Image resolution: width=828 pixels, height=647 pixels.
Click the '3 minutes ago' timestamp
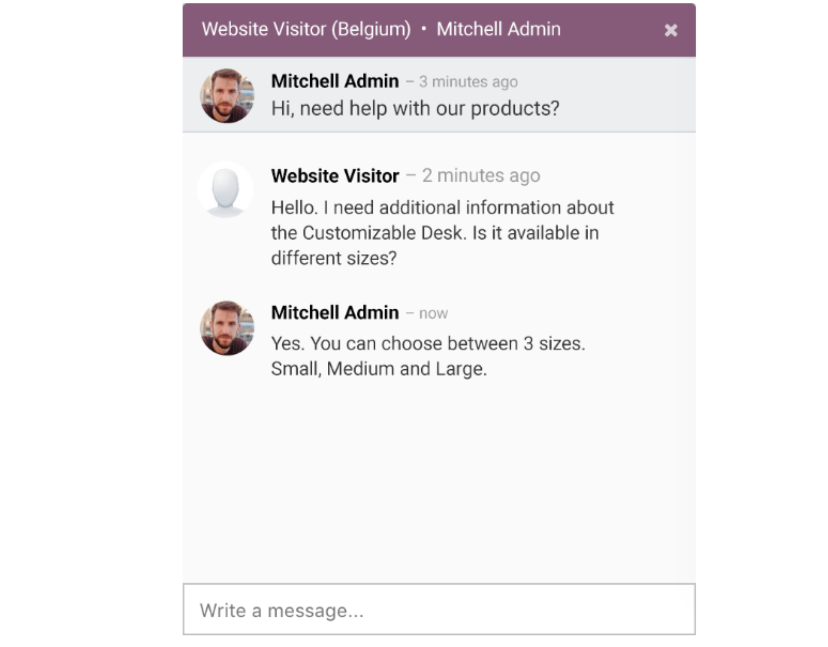468,82
